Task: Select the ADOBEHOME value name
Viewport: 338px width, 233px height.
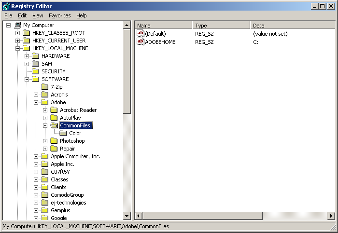Action: pyautogui.click(x=160, y=42)
